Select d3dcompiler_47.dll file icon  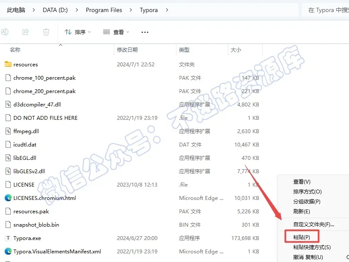(x=8, y=104)
